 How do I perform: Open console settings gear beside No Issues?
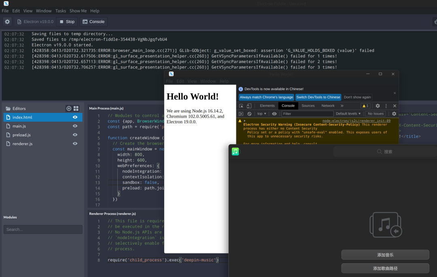tap(394, 114)
